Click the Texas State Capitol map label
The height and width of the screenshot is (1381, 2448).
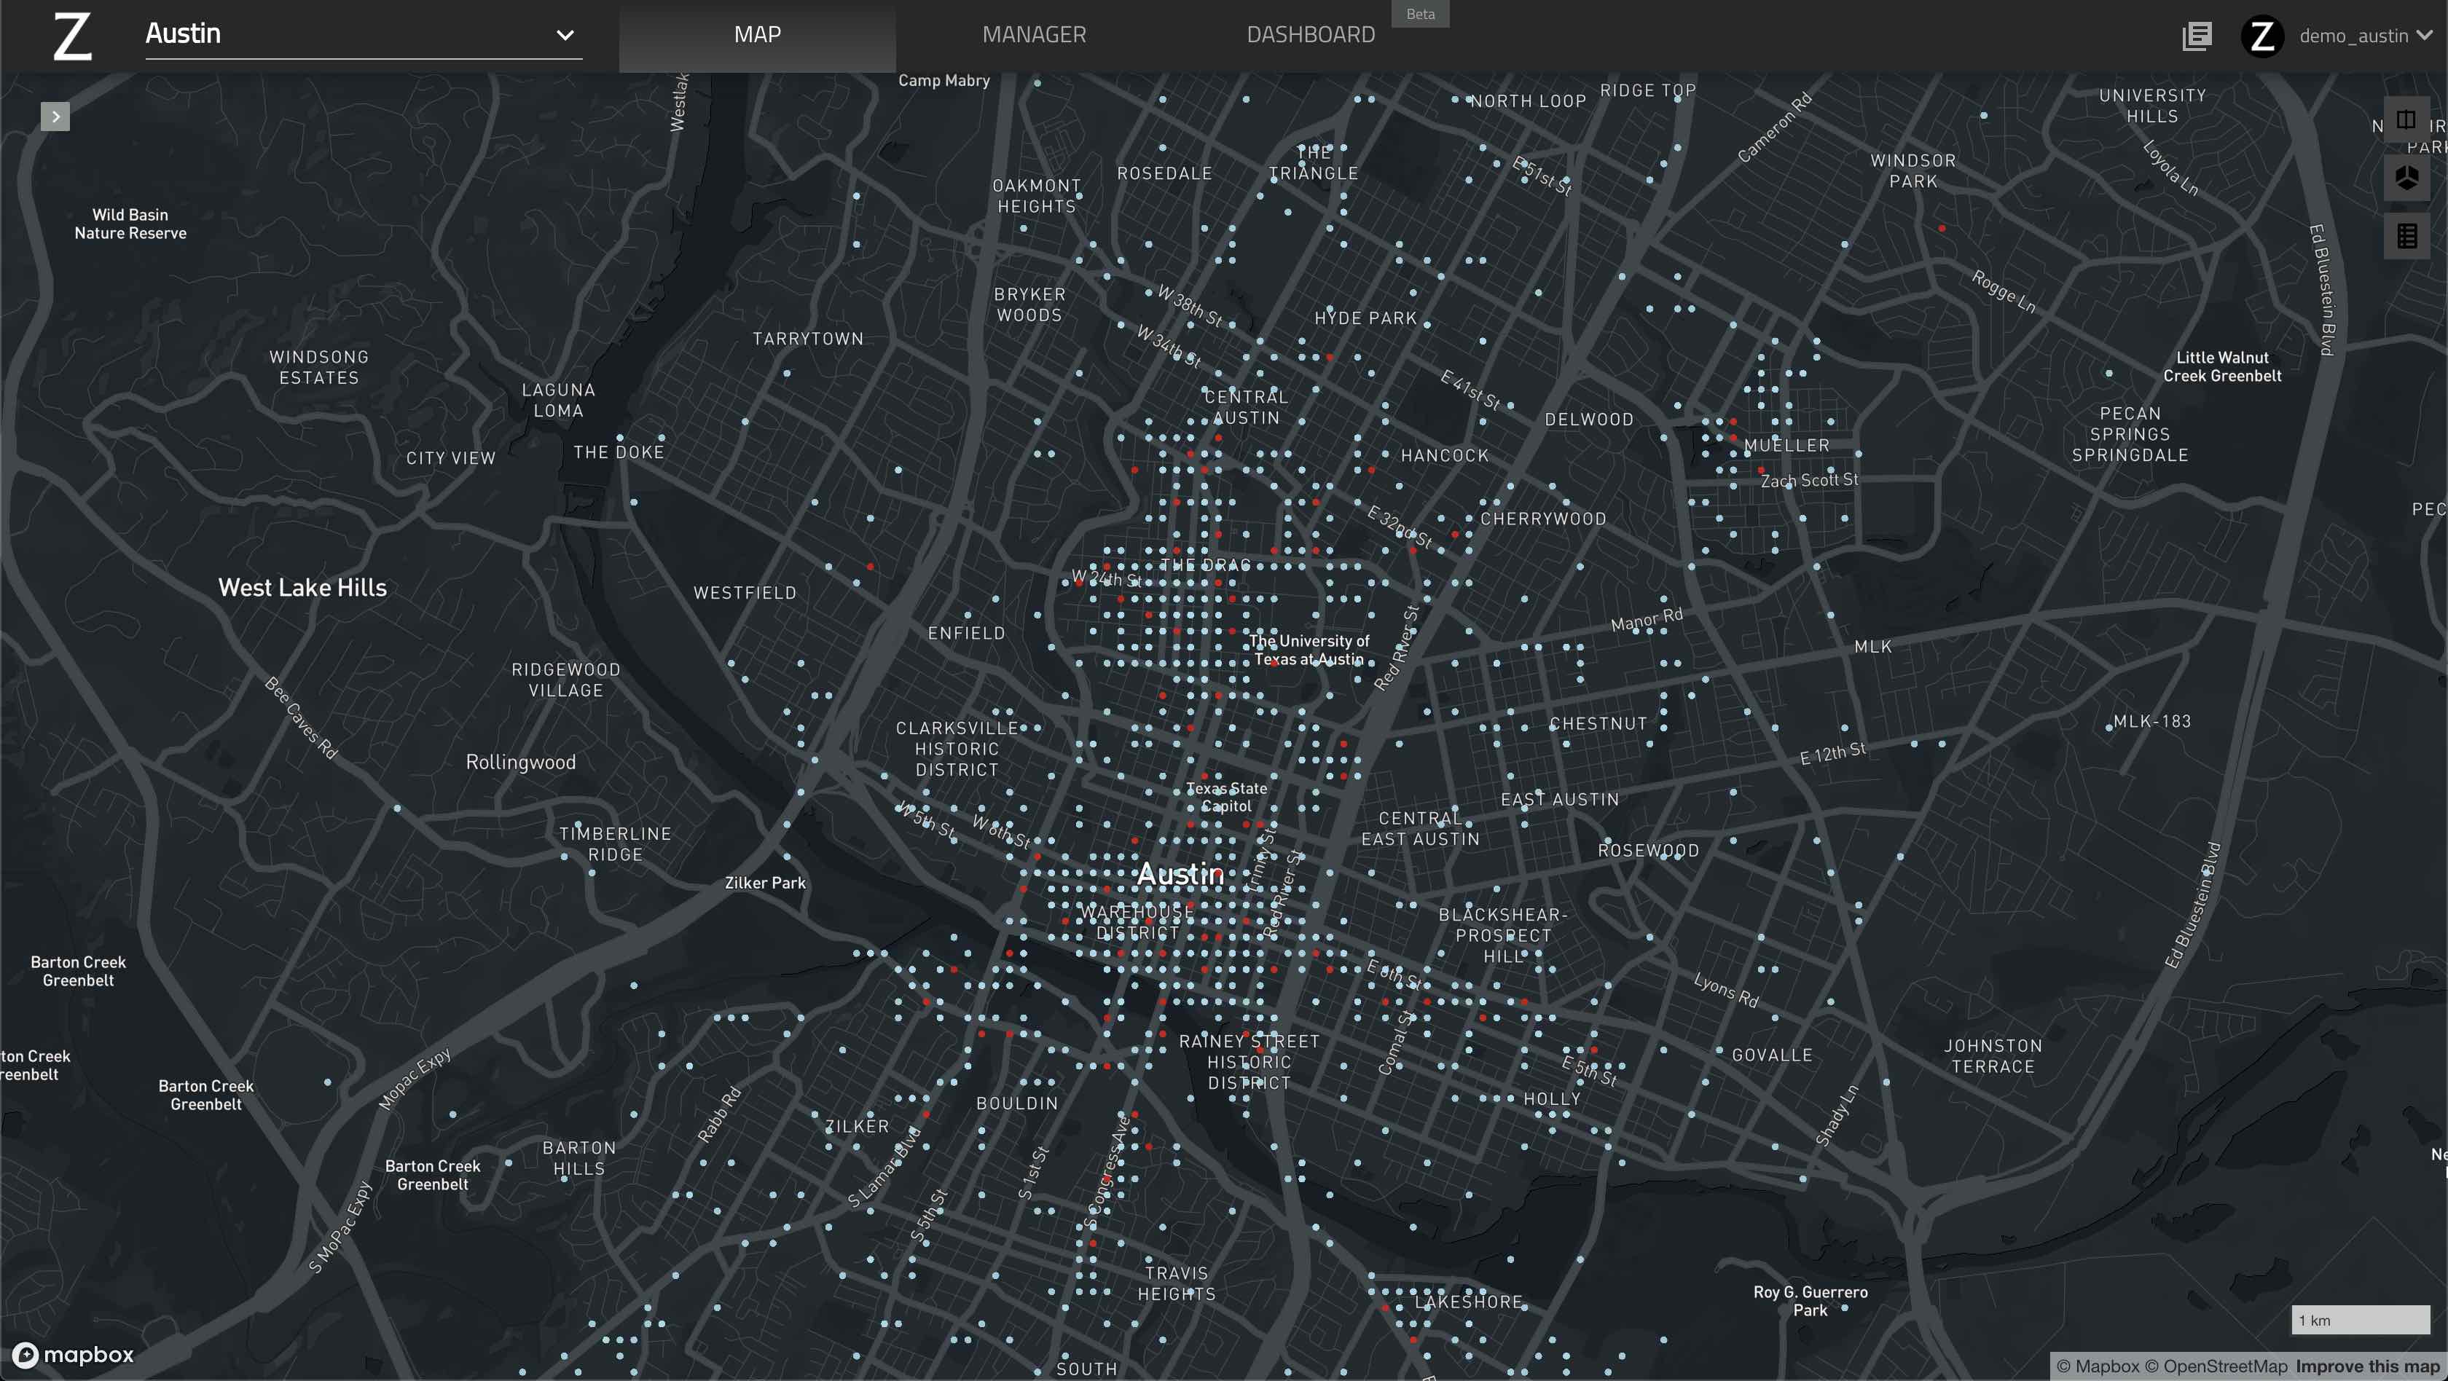click(x=1226, y=797)
